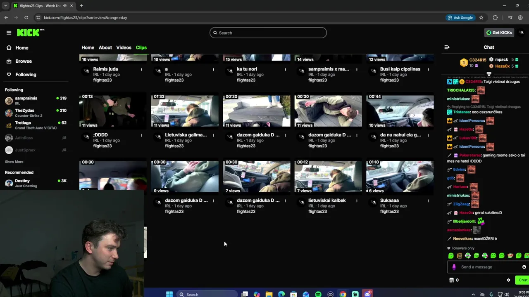Click the purple microphone icon in chat input
This screenshot has height=297, width=529.
point(454,267)
